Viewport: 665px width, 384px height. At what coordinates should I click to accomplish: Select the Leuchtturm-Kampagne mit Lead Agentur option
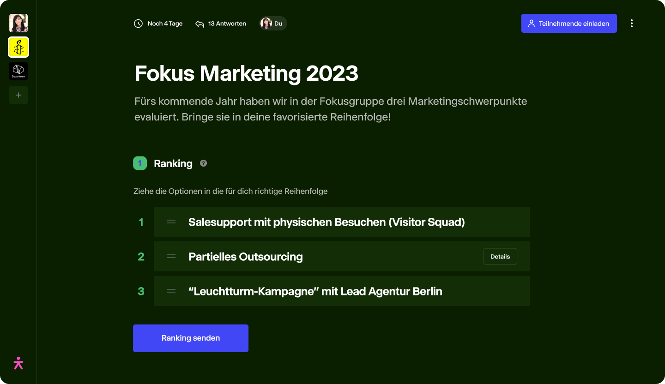[x=315, y=291]
